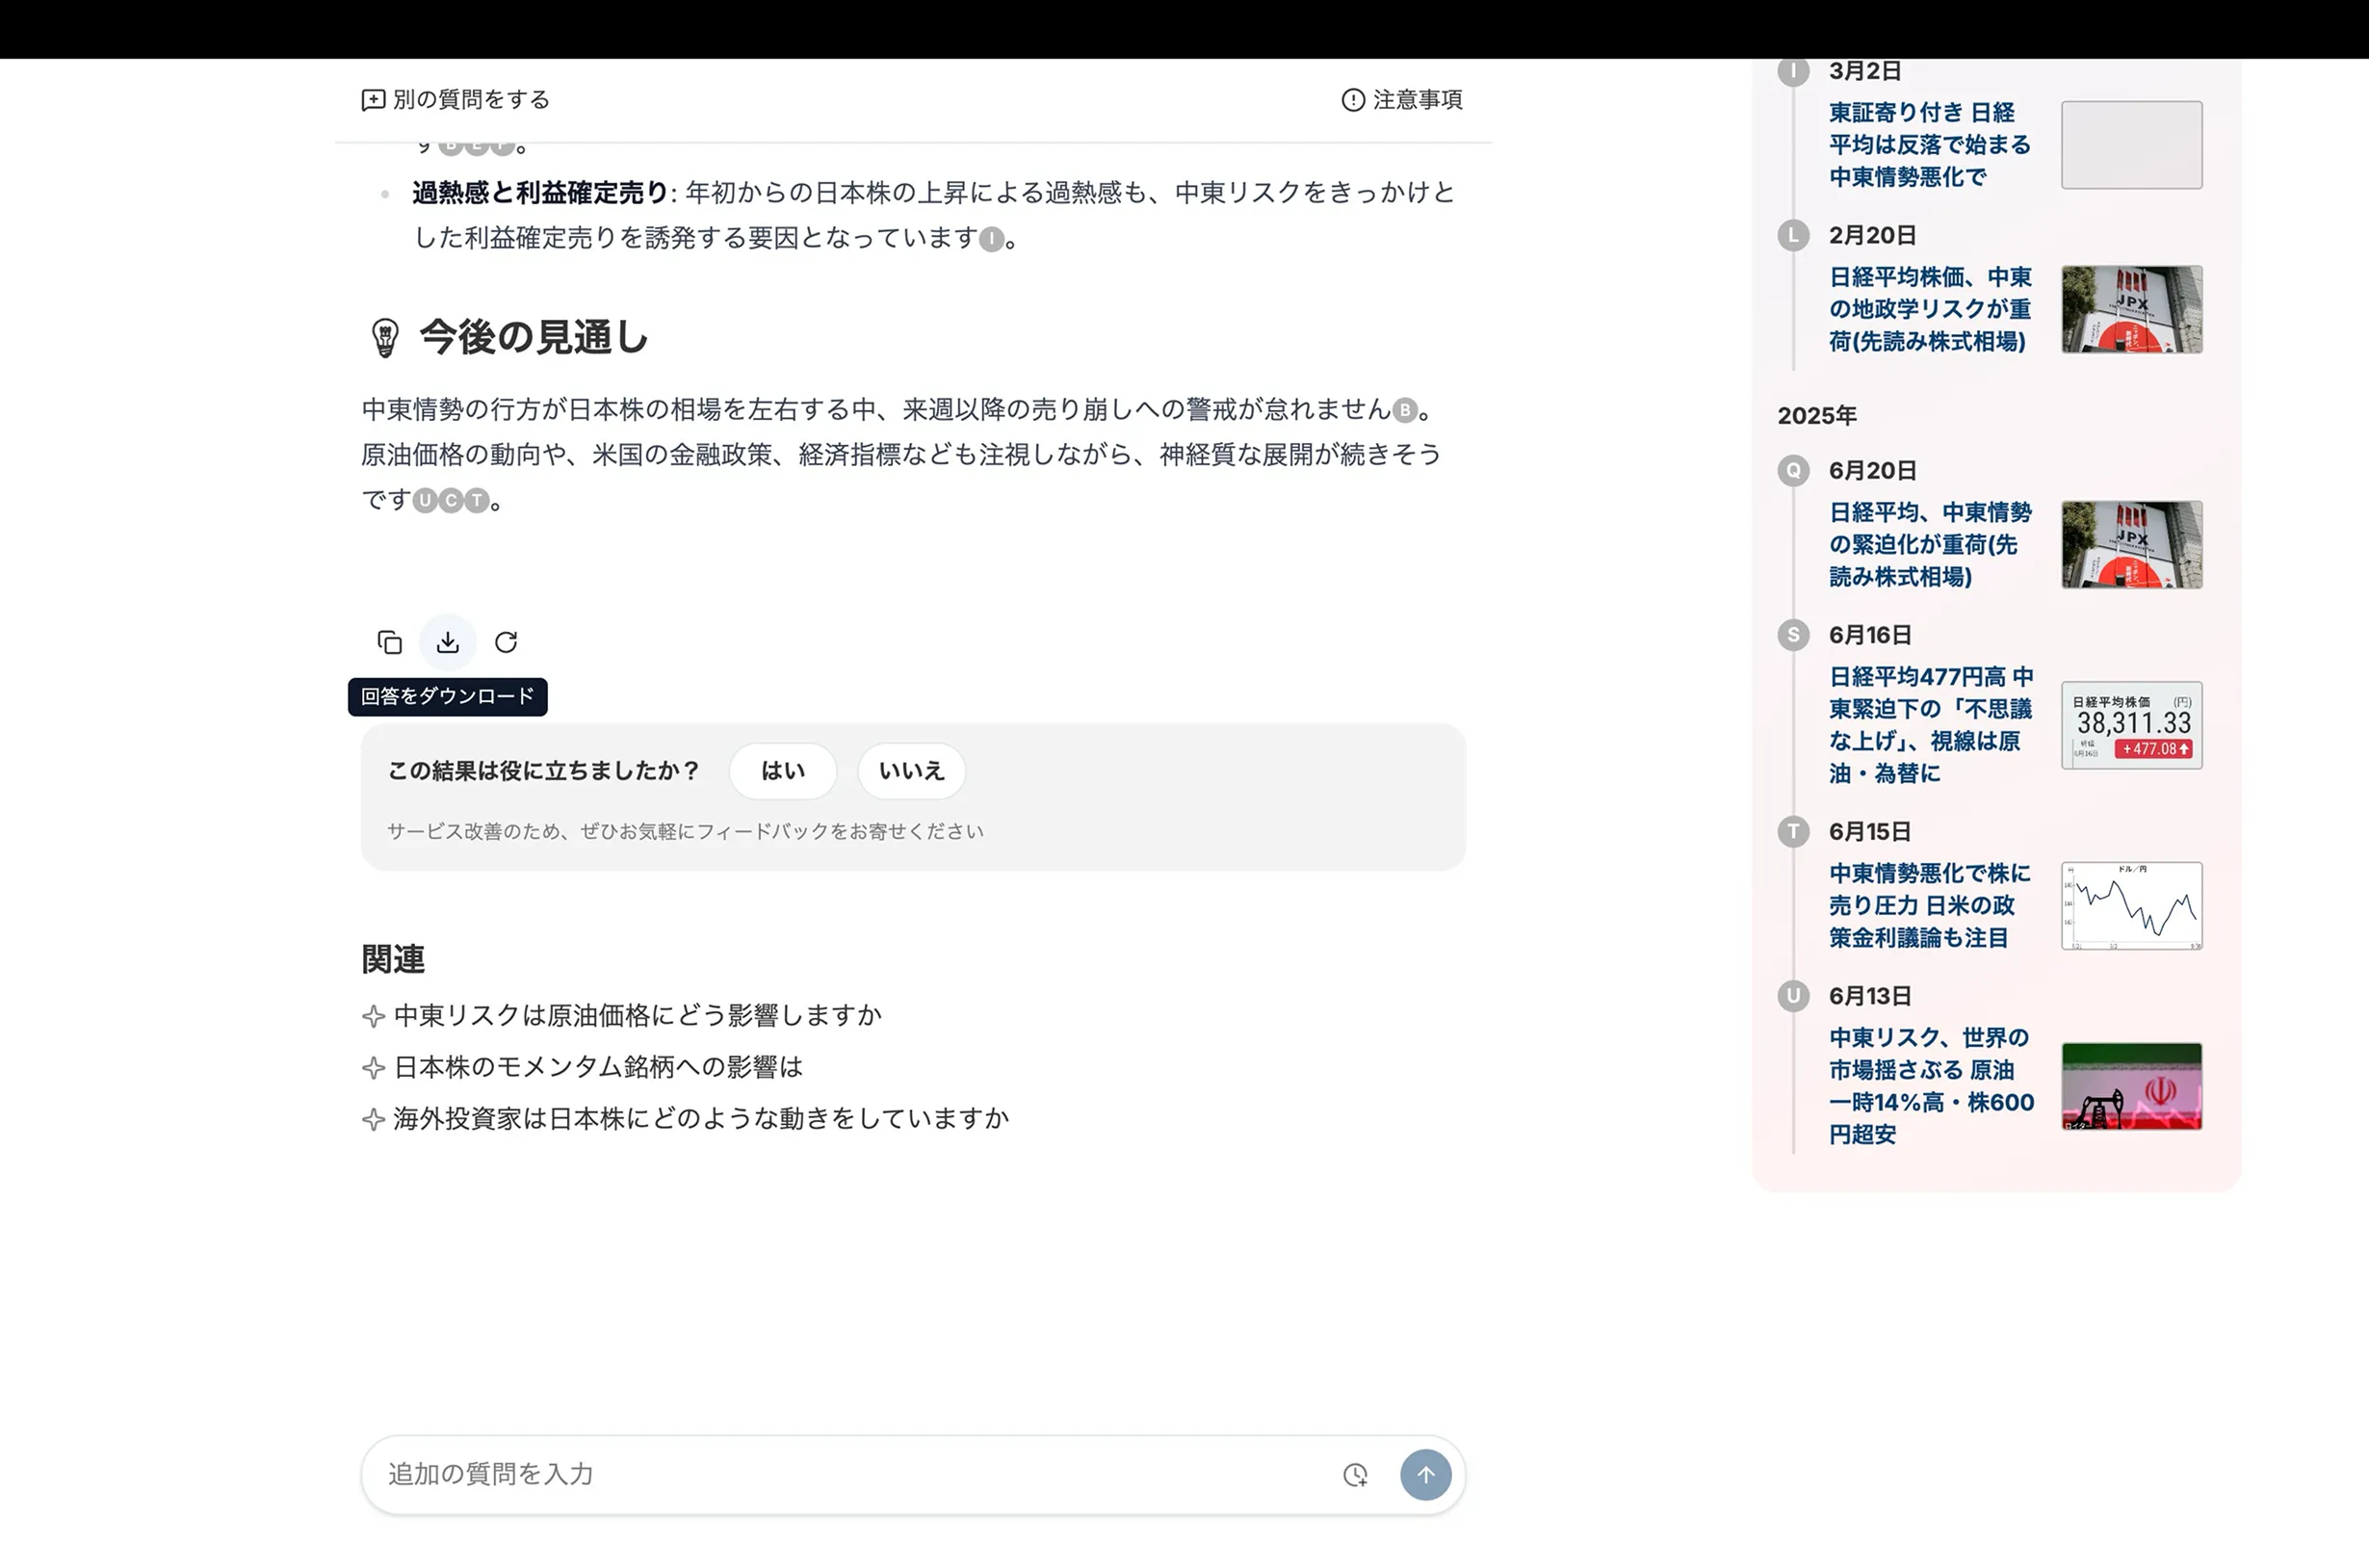Click timeline marker I for 3月2日

[1793, 71]
